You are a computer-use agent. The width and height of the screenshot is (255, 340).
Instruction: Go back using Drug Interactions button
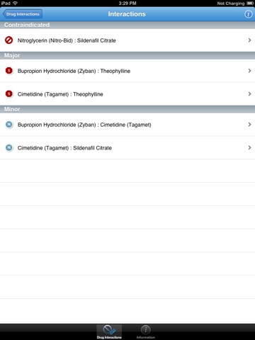(x=23, y=14)
